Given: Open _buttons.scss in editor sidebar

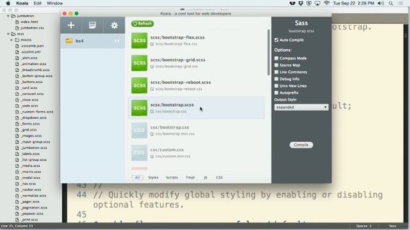Looking at the screenshot, I should pyautogui.click(x=32, y=82).
